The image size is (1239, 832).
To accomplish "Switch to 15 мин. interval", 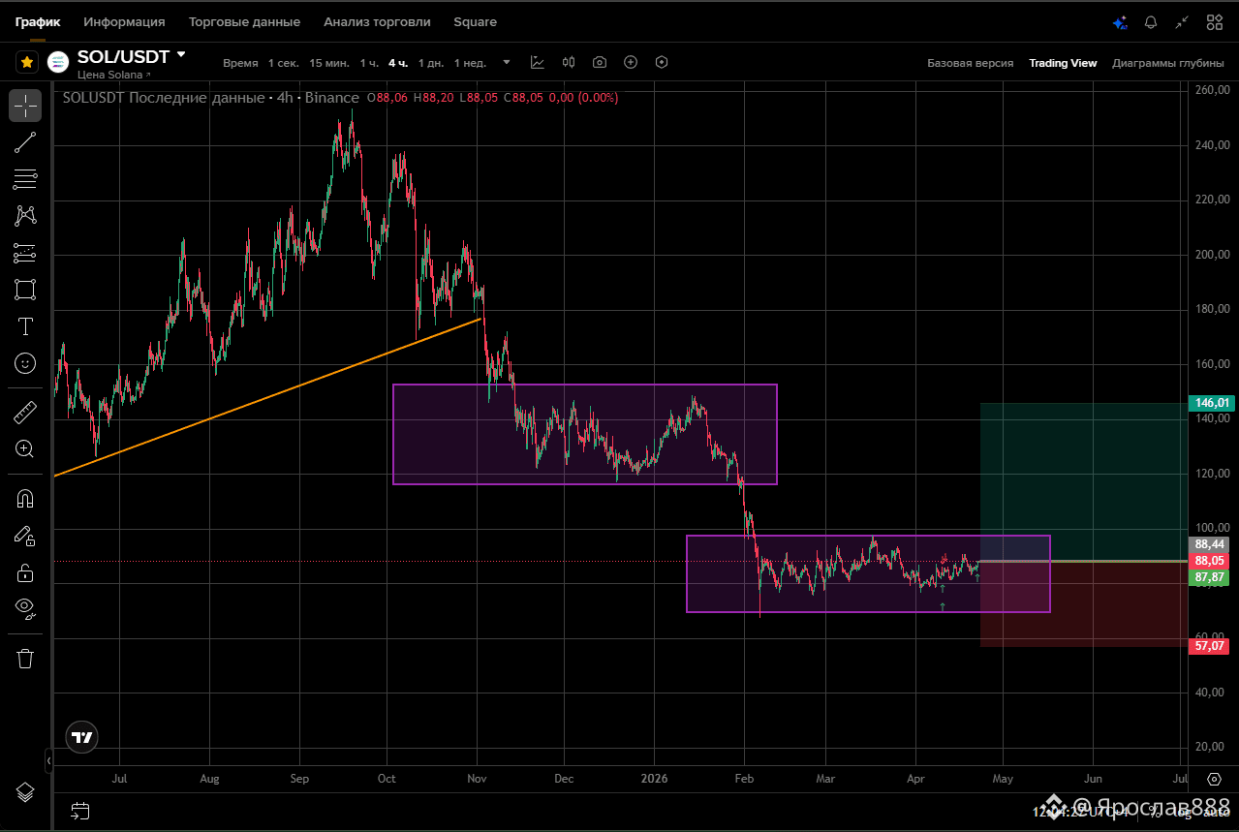I will tap(329, 63).
